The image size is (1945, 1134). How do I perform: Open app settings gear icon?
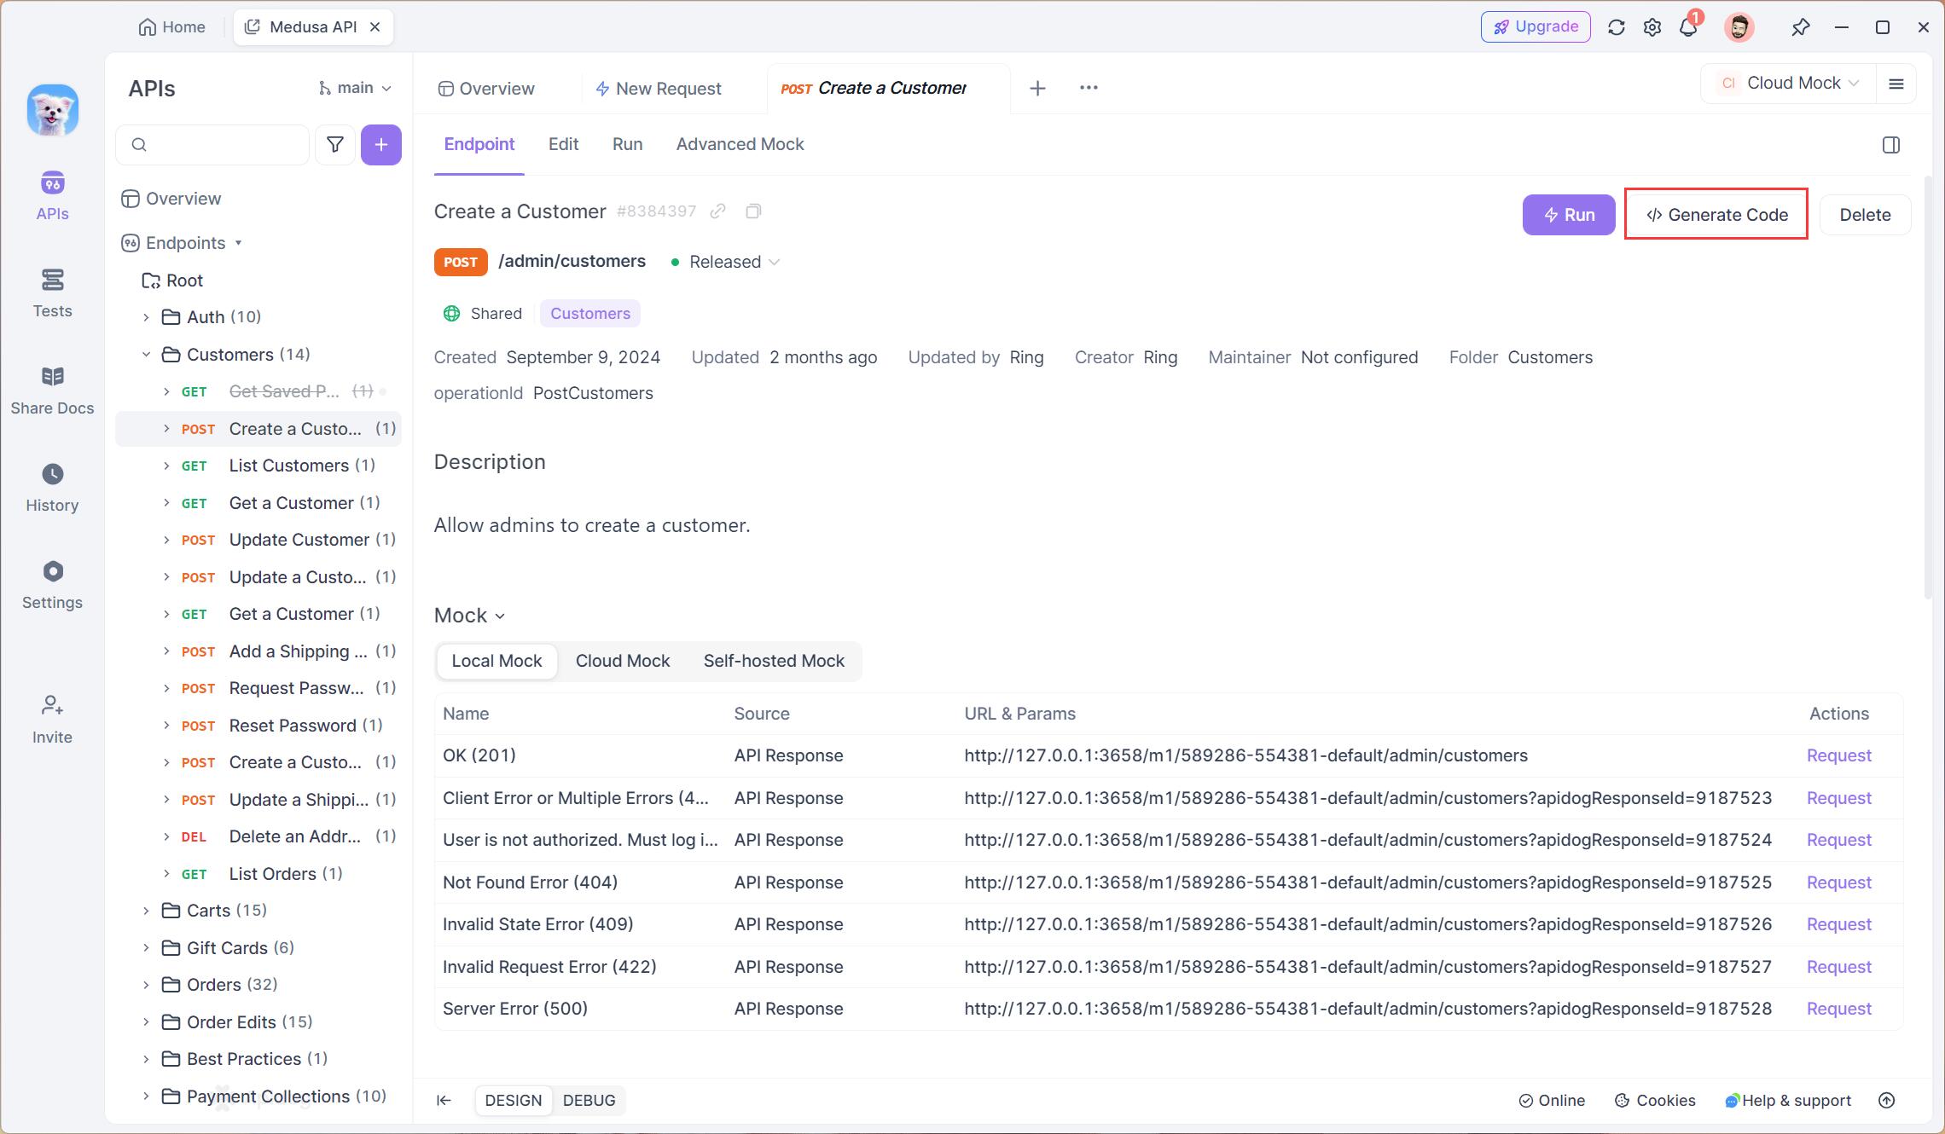click(x=1652, y=27)
